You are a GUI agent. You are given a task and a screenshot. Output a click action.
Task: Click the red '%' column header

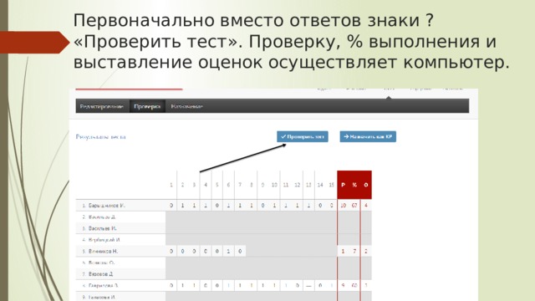[354, 185]
